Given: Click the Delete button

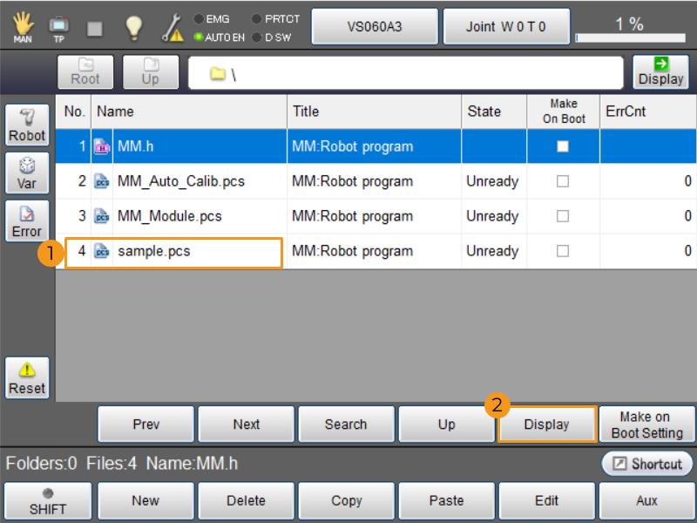Looking at the screenshot, I should (x=247, y=500).
